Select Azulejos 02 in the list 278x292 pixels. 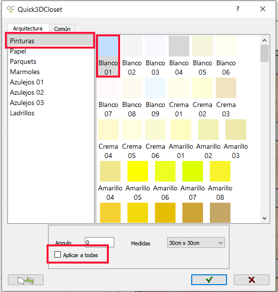click(27, 92)
